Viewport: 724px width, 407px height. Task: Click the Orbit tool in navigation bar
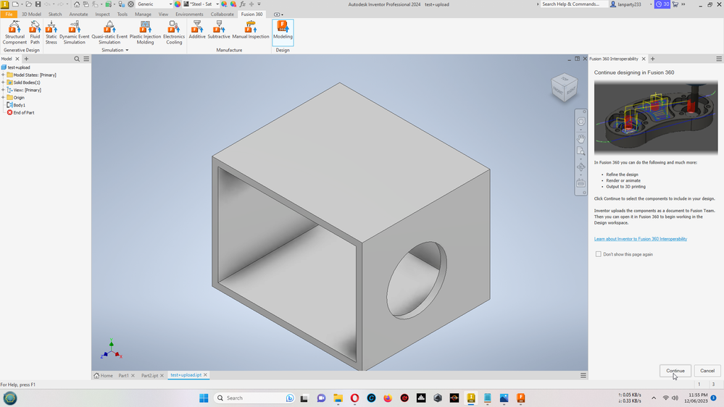coord(581,167)
